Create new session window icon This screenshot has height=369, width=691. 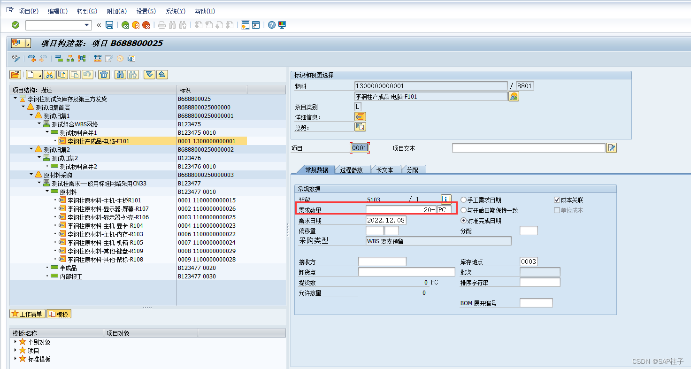[x=245, y=25]
